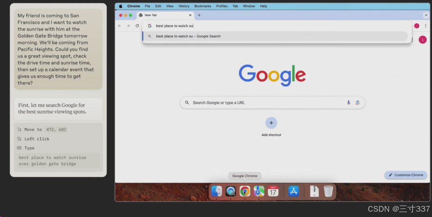Click 'First, let me search Google' message
The height and width of the screenshot is (217, 432).
pos(58,109)
